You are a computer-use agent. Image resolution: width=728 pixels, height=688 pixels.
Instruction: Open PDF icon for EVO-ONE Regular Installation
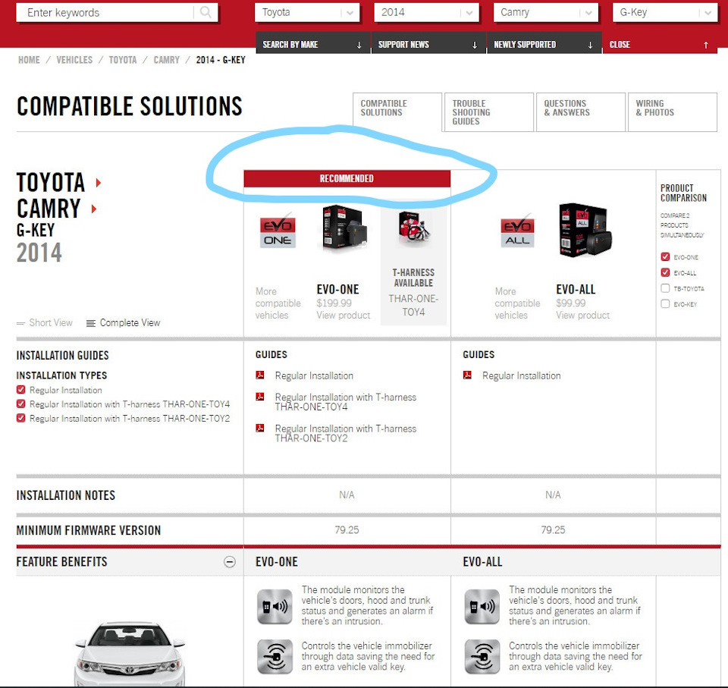(260, 375)
